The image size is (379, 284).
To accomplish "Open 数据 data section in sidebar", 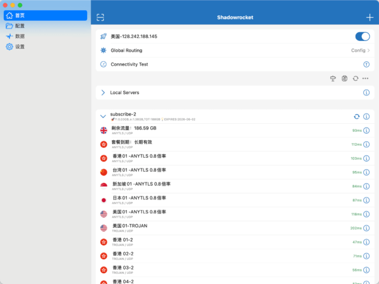I will (x=45, y=36).
